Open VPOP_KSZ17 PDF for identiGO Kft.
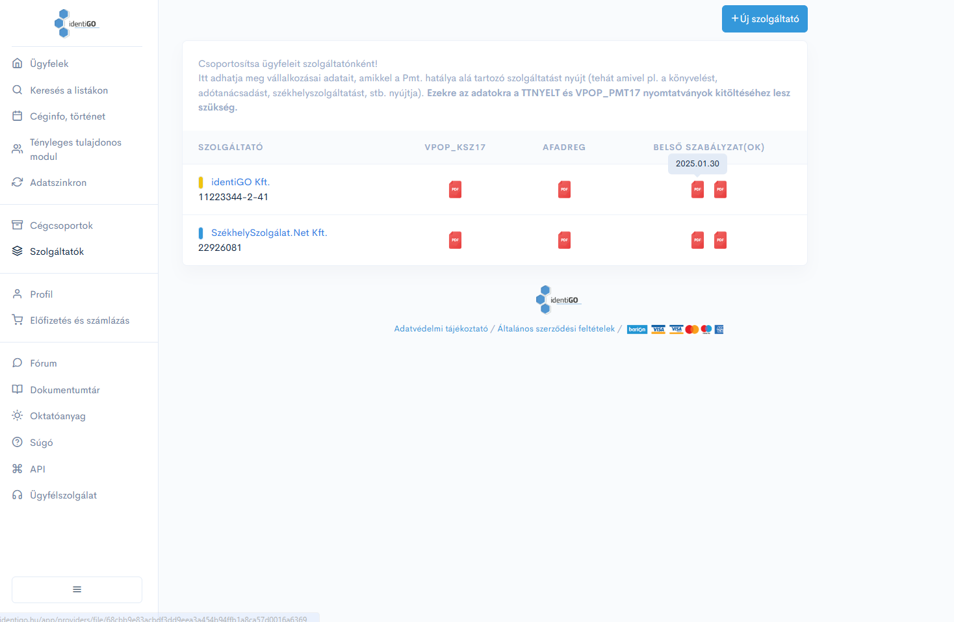This screenshot has height=622, width=954. [455, 190]
